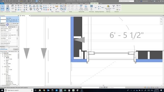
Task: Click Save selection icon
Action: [x=118, y=5]
